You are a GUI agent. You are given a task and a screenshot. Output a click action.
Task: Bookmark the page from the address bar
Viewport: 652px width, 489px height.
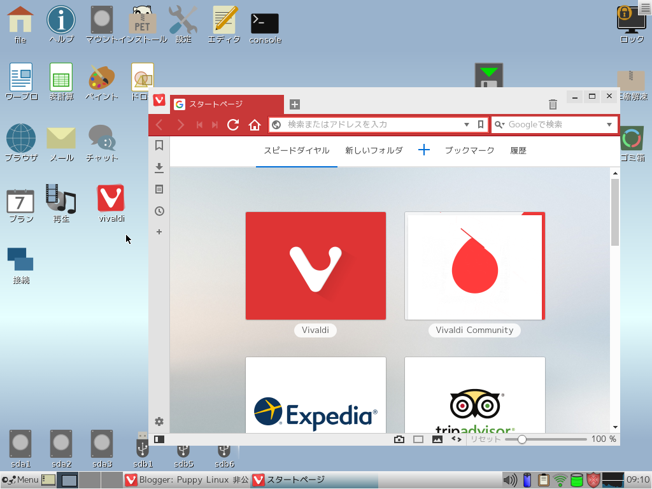click(x=481, y=125)
